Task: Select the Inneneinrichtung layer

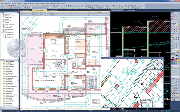Action: coord(9,29)
